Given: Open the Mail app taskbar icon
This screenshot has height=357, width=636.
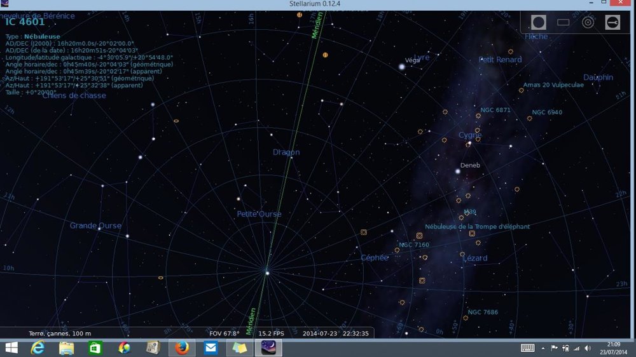Looking at the screenshot, I should 211,347.
